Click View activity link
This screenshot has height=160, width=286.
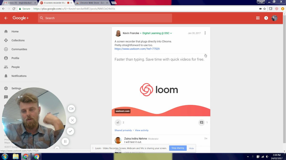click(x=142, y=130)
